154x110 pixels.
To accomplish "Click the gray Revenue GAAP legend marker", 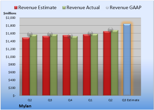I will [x=107, y=8].
